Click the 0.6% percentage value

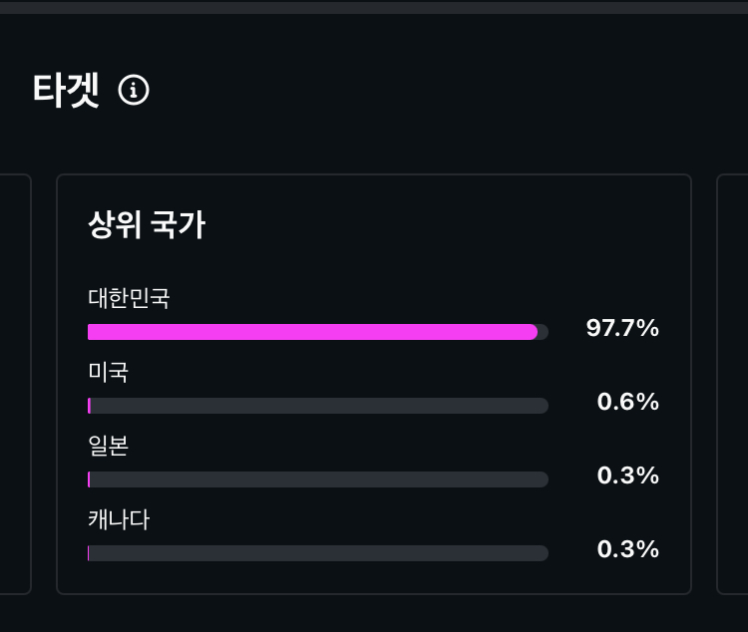pos(627,402)
